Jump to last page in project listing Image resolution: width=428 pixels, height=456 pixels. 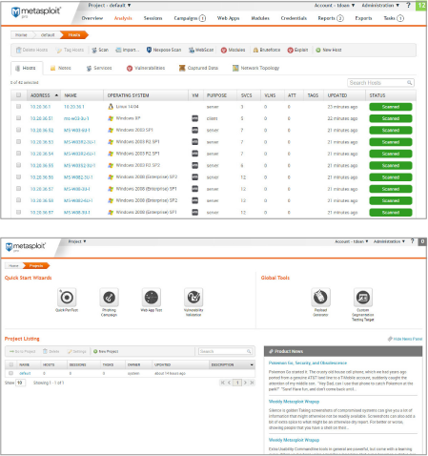252,383
